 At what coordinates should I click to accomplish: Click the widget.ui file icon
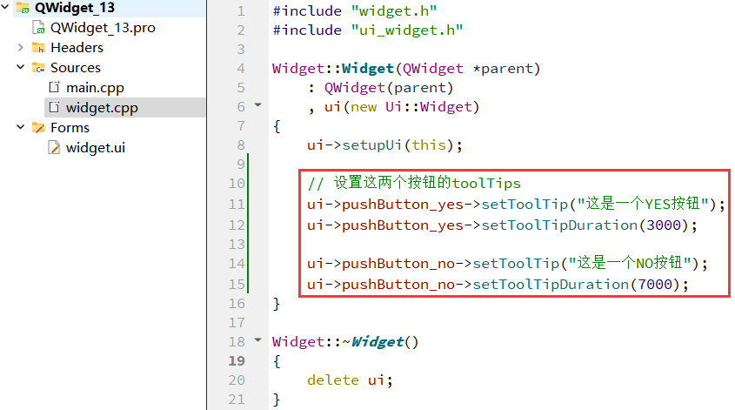[x=55, y=148]
